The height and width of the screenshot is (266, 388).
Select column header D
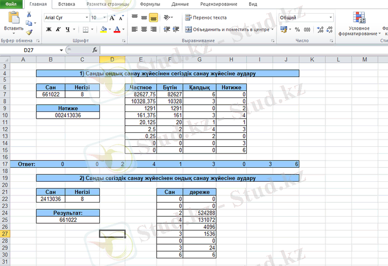click(x=112, y=59)
